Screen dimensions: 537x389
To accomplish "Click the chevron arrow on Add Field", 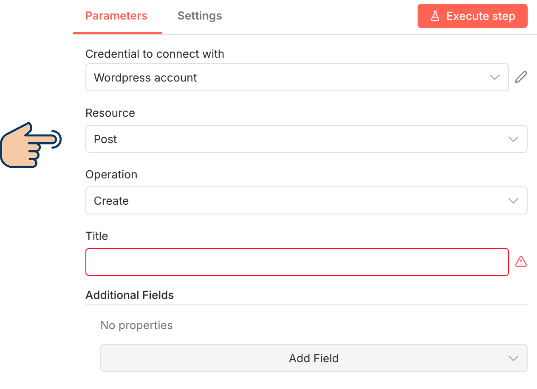I will point(513,358).
